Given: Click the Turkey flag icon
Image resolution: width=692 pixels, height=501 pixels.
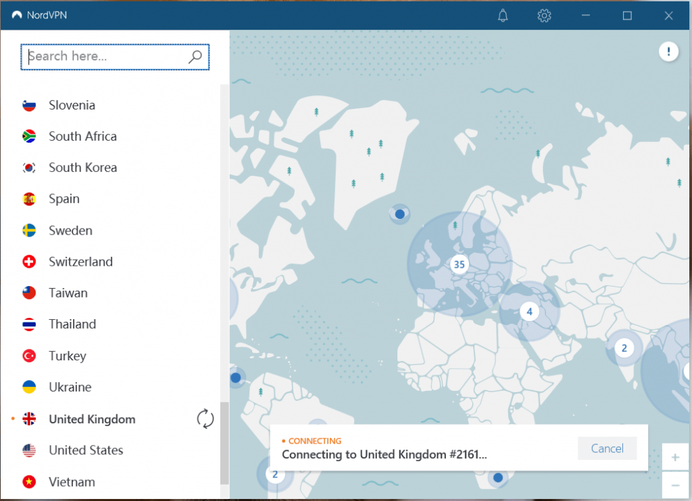Looking at the screenshot, I should pos(29,356).
